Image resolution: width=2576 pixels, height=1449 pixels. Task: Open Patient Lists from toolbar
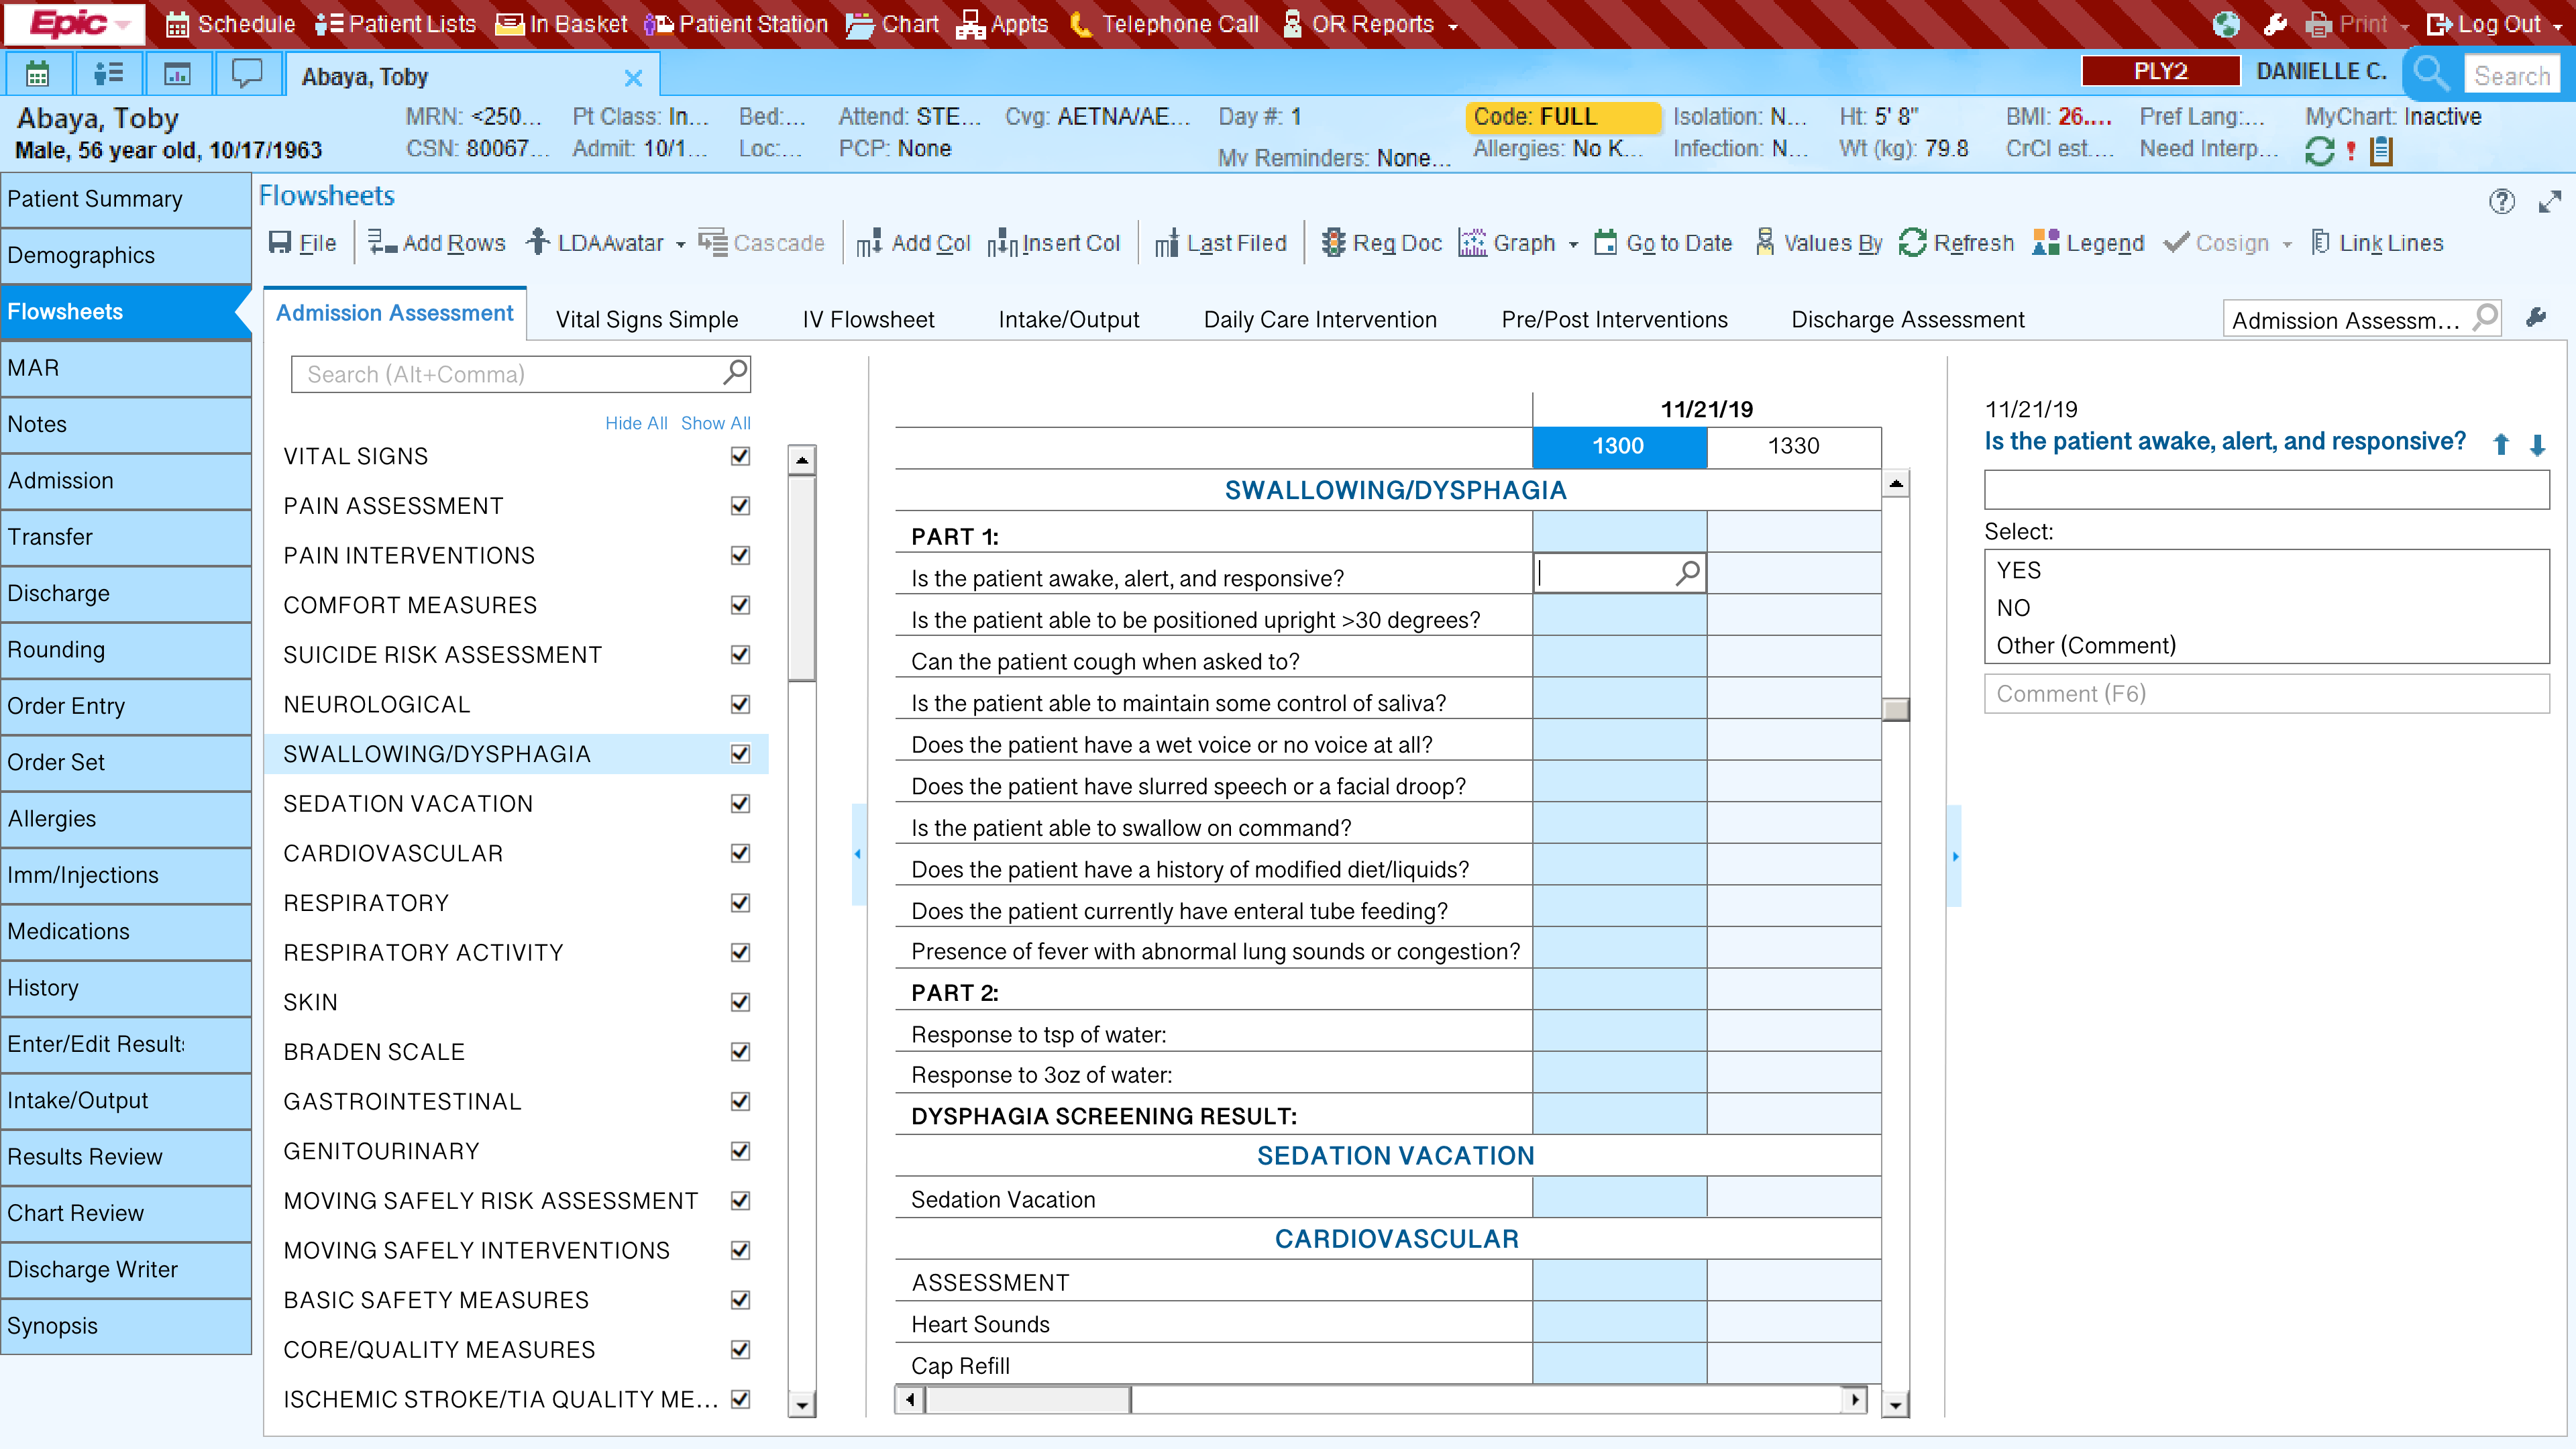[395, 24]
